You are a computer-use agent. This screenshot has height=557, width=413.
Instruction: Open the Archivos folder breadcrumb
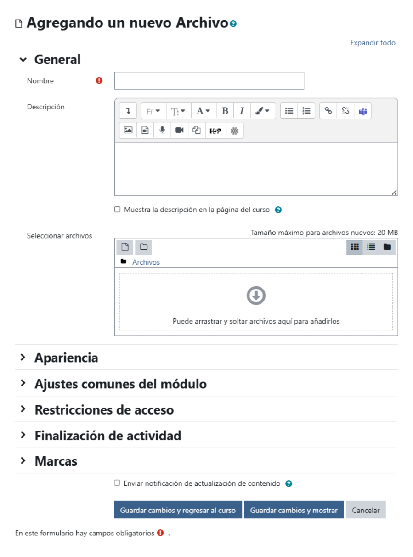(x=146, y=262)
